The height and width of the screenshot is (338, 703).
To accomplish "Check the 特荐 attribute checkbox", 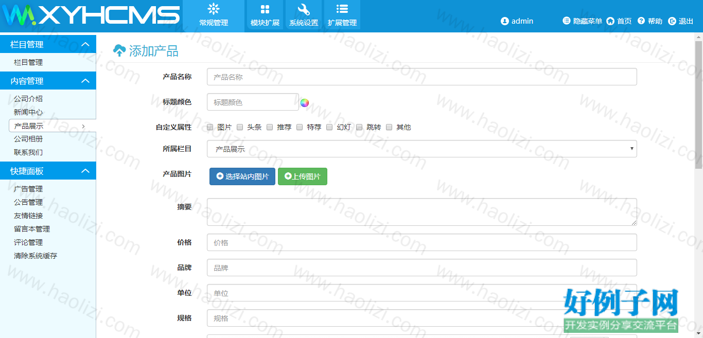I will tap(300, 127).
